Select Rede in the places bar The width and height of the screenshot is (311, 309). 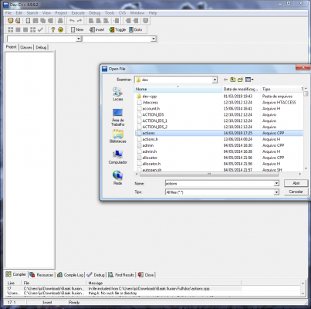click(x=118, y=178)
